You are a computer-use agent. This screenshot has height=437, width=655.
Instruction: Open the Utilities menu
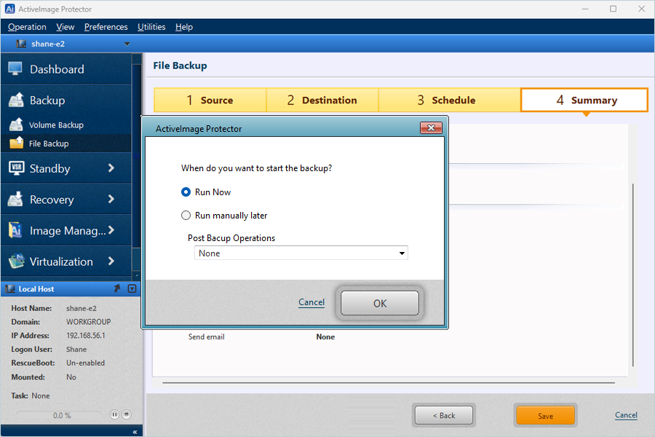click(x=151, y=27)
